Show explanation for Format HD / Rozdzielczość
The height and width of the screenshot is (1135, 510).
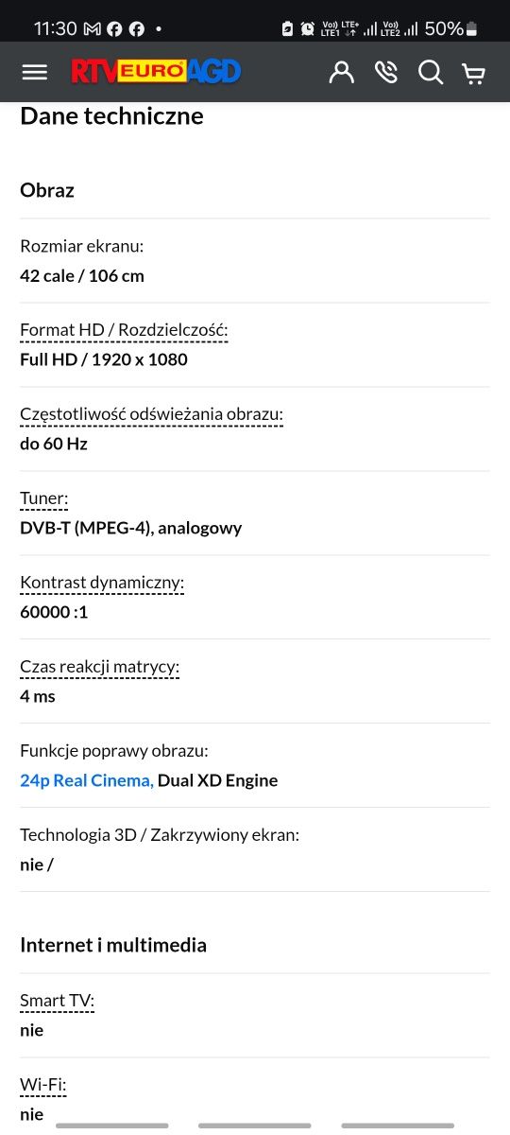coord(124,330)
